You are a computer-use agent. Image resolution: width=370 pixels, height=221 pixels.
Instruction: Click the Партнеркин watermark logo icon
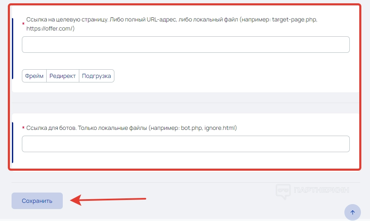click(283, 191)
